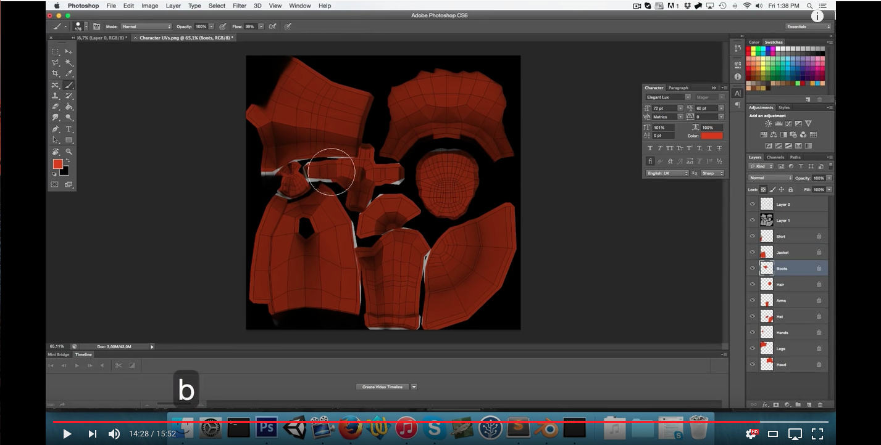This screenshot has height=445, width=881.
Task: Hide the Shirt layer
Action: coord(752,236)
